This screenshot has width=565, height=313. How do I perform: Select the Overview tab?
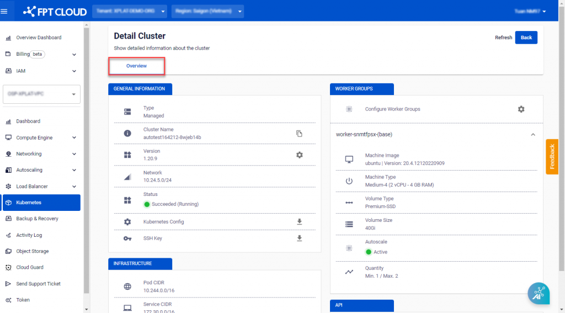click(x=136, y=66)
